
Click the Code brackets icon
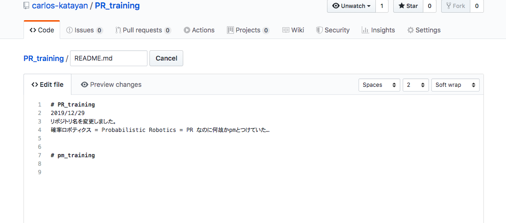pos(33,30)
